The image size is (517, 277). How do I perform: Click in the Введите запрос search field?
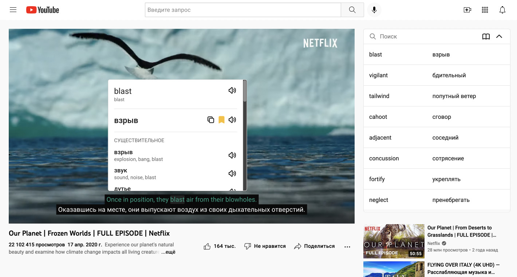pyautogui.click(x=242, y=10)
